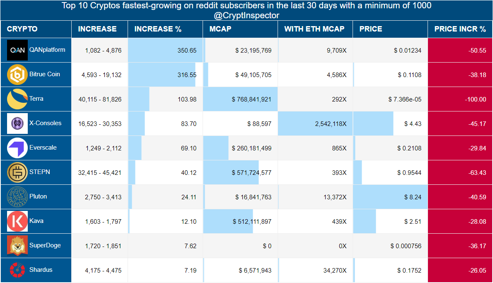Viewport: 493px width, 283px height.
Task: Select the Shardus name label
Action: coord(41,270)
